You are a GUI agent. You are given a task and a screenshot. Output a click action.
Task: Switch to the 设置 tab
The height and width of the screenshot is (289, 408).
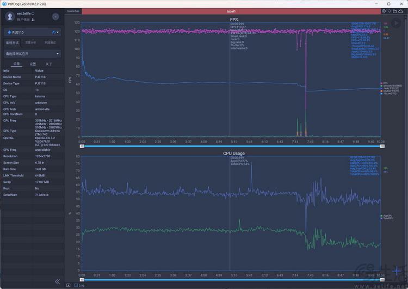point(33,64)
